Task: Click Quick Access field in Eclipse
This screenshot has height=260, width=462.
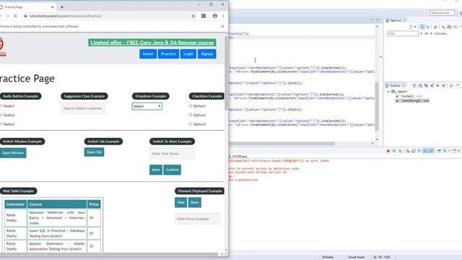Action: (x=442, y=13)
